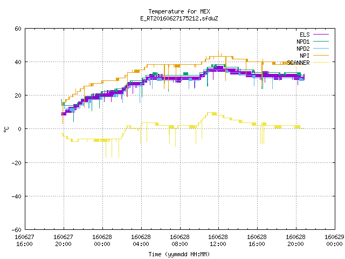Click the x-axis label '160627 20:00'
This screenshot has width=345, height=259.
tap(64, 240)
